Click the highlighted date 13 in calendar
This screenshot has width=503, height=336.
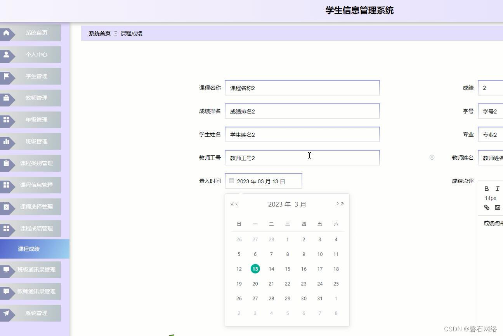point(255,269)
